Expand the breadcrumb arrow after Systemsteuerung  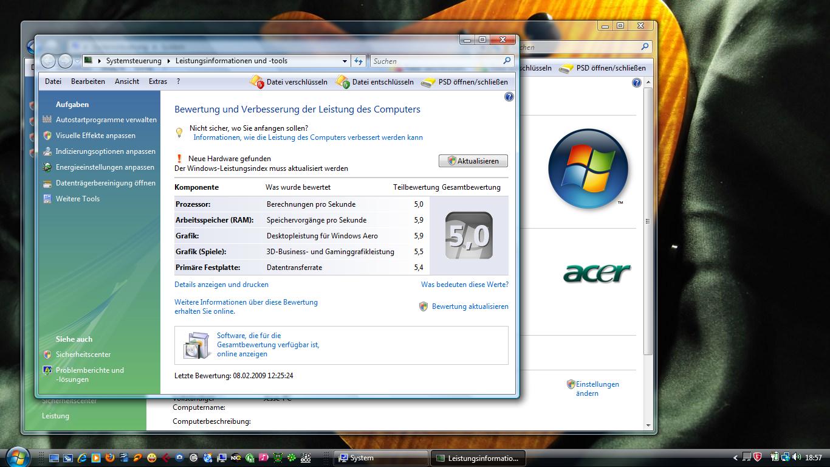click(x=169, y=61)
